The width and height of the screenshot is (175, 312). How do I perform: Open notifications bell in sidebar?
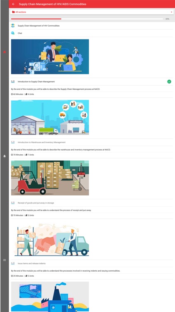[x=5, y=156]
